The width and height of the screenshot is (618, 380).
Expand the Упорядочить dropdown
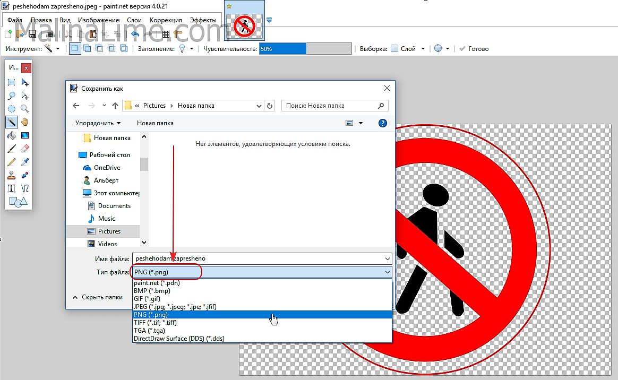tap(98, 123)
